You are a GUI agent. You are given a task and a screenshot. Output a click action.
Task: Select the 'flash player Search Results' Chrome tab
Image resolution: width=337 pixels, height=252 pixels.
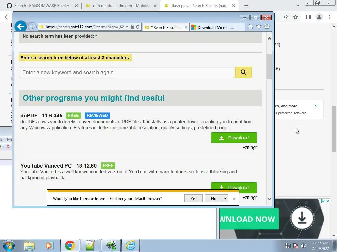point(199,6)
